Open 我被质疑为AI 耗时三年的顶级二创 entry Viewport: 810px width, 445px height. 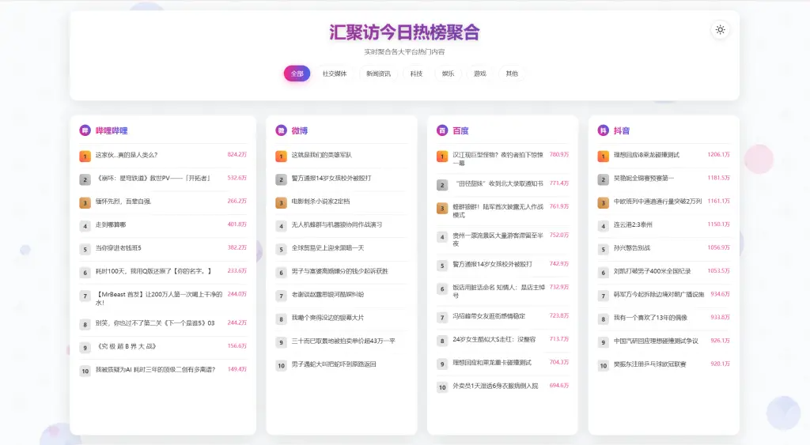156,370
